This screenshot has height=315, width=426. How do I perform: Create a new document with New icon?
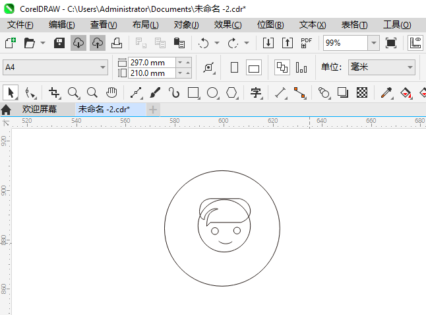[x=11, y=43]
